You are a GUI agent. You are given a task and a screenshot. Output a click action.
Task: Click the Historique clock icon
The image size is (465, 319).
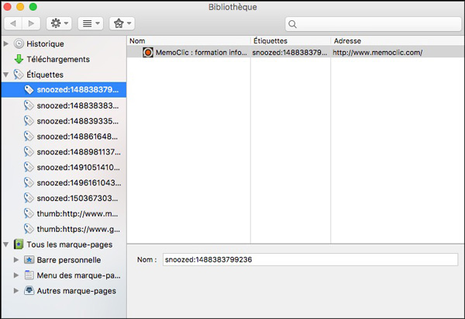(x=19, y=43)
